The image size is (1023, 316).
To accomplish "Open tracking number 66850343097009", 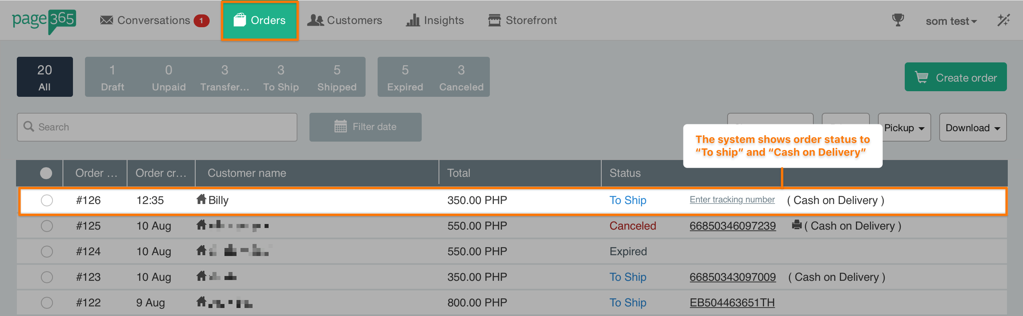I will [732, 277].
